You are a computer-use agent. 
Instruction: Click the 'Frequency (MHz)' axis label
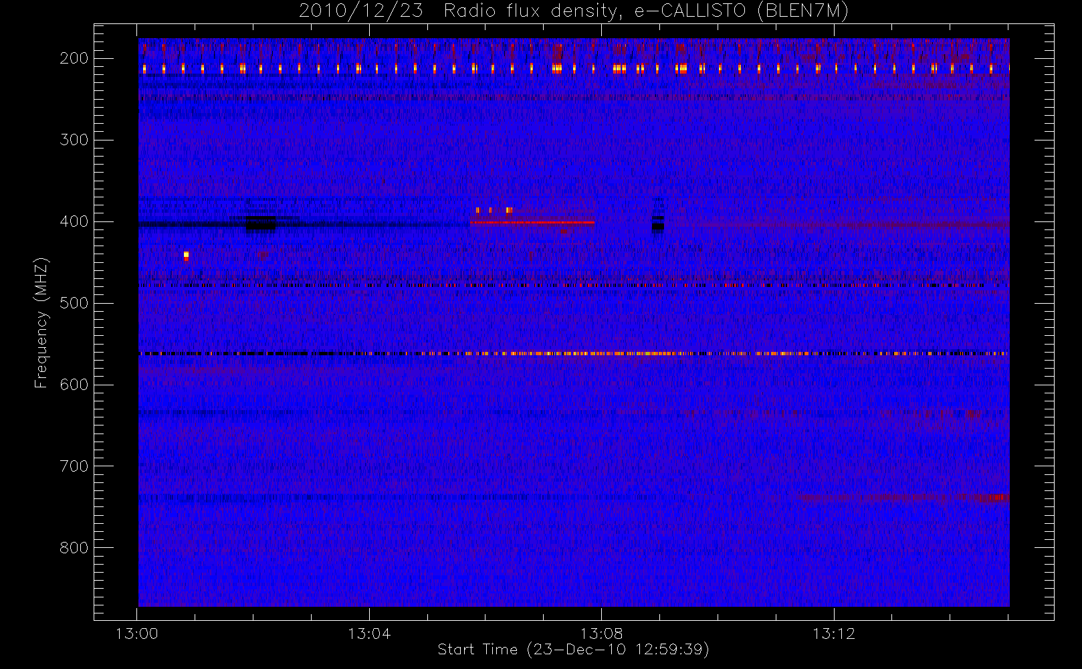[x=41, y=322]
